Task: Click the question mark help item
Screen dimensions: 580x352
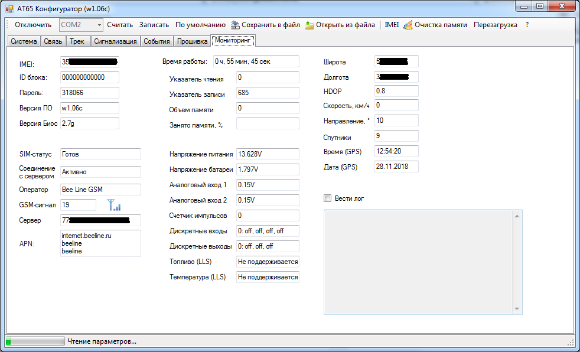Action: (527, 25)
